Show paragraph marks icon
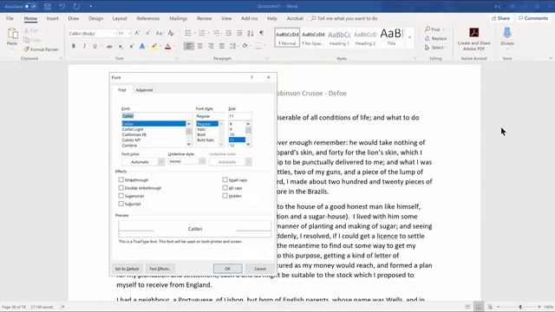555x312 pixels. coord(261,33)
